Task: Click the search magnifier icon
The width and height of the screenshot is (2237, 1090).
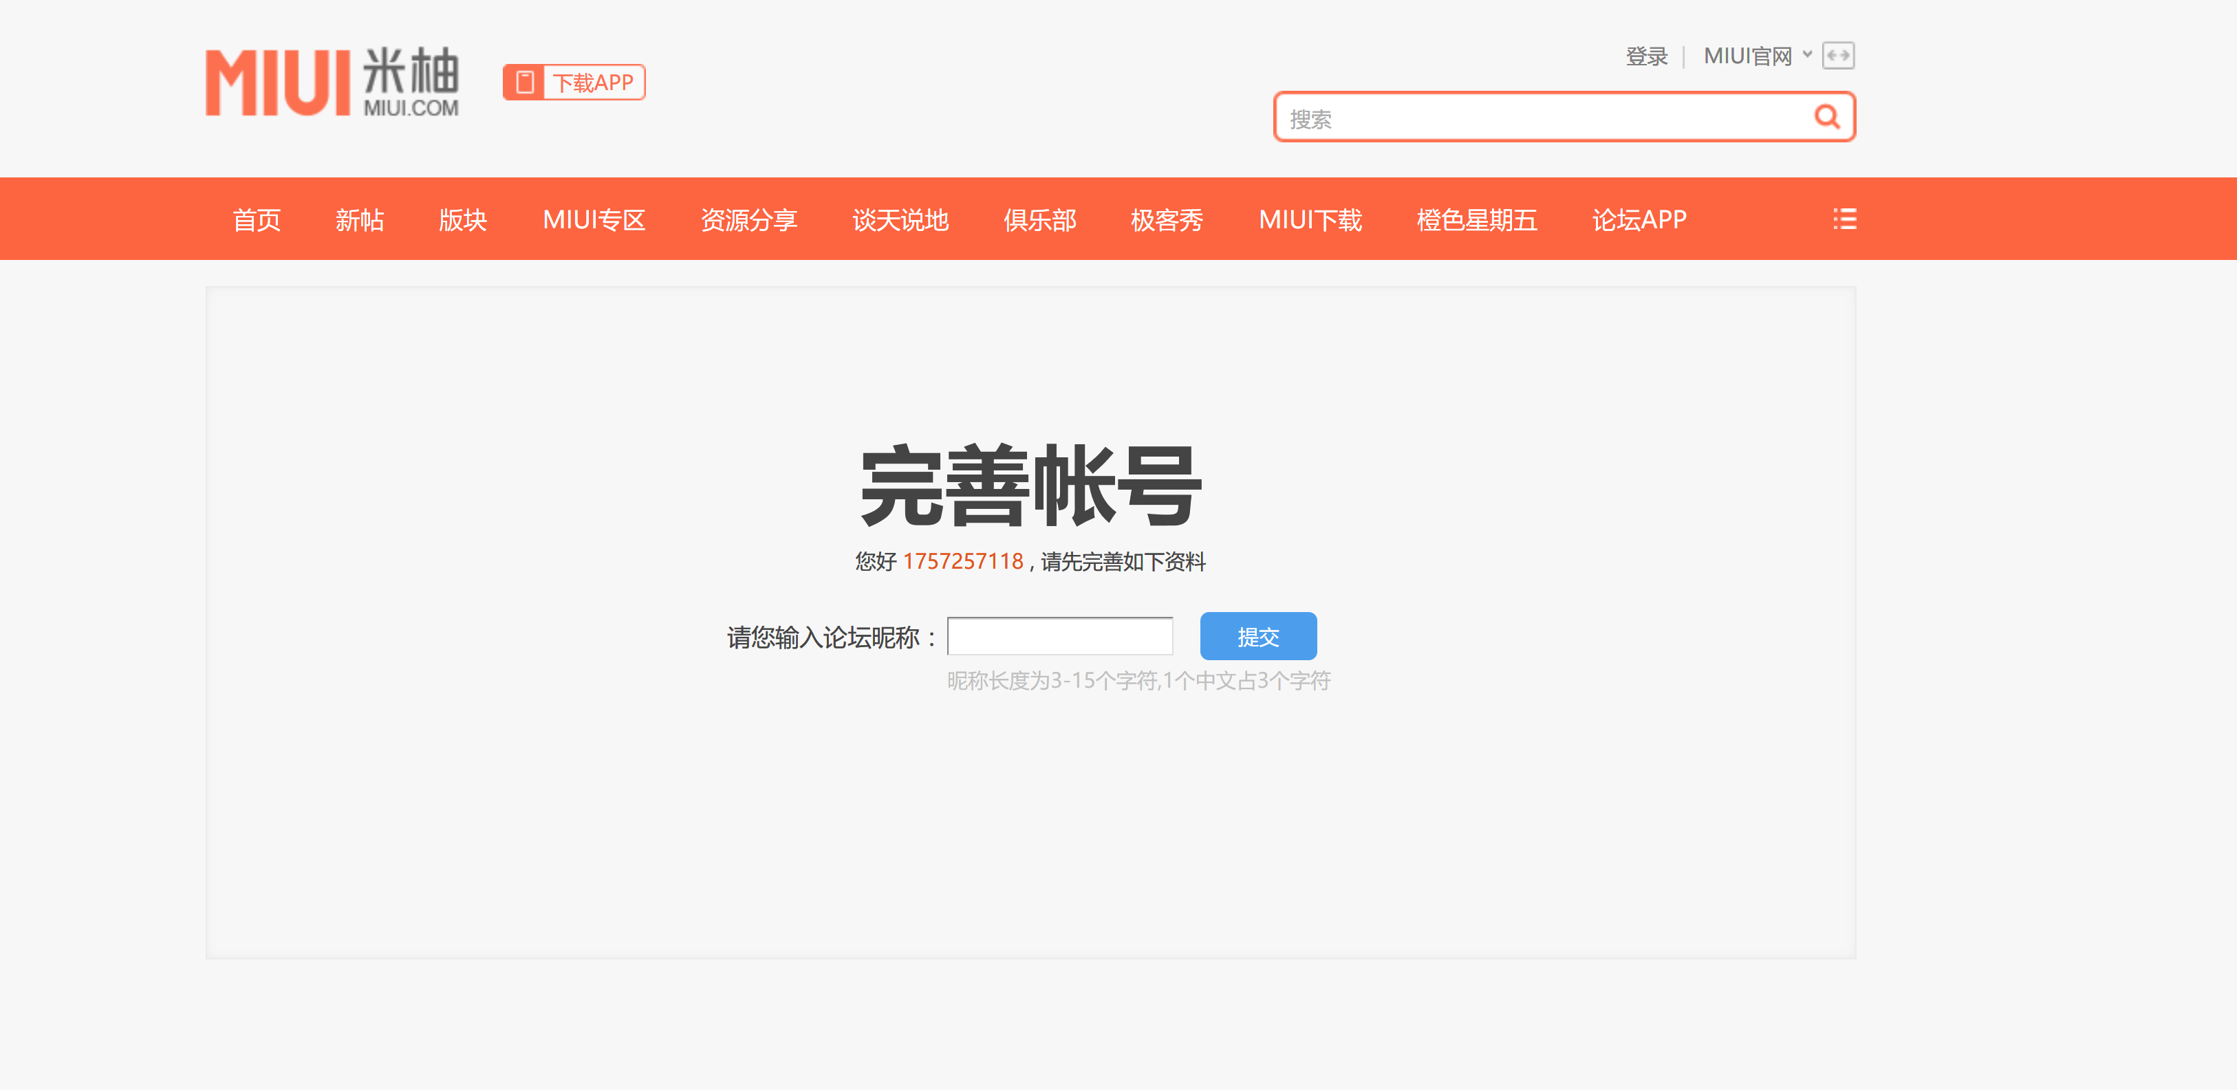Action: 1826,117
